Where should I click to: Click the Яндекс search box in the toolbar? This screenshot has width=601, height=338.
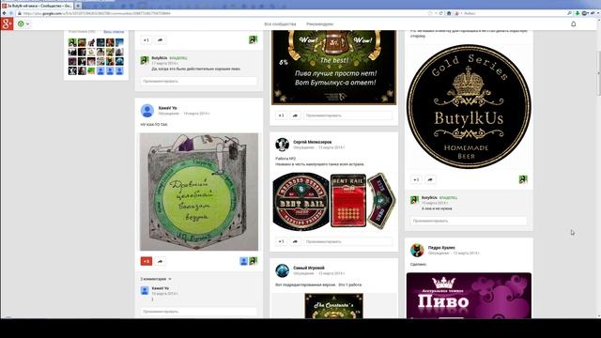pos(514,13)
